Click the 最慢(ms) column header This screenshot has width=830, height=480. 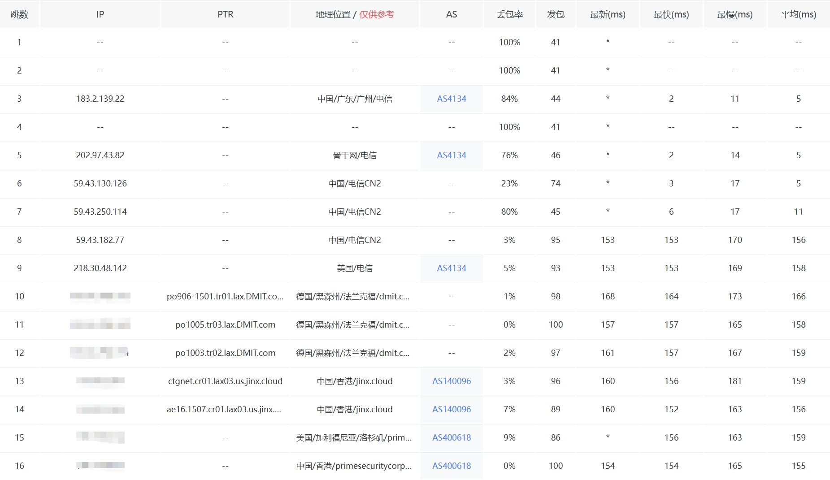[x=735, y=14]
